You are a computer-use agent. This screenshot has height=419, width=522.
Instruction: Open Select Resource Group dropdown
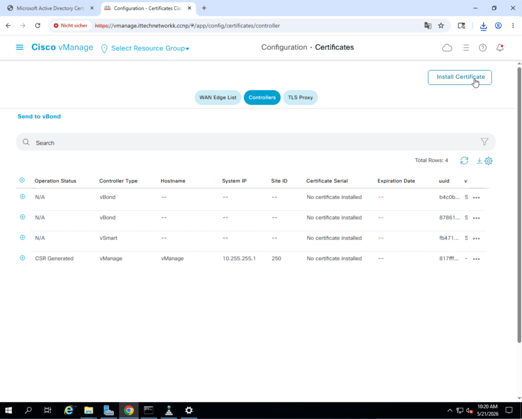[x=150, y=48]
